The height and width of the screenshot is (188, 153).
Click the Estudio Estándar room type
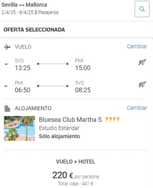[x=59, y=128]
